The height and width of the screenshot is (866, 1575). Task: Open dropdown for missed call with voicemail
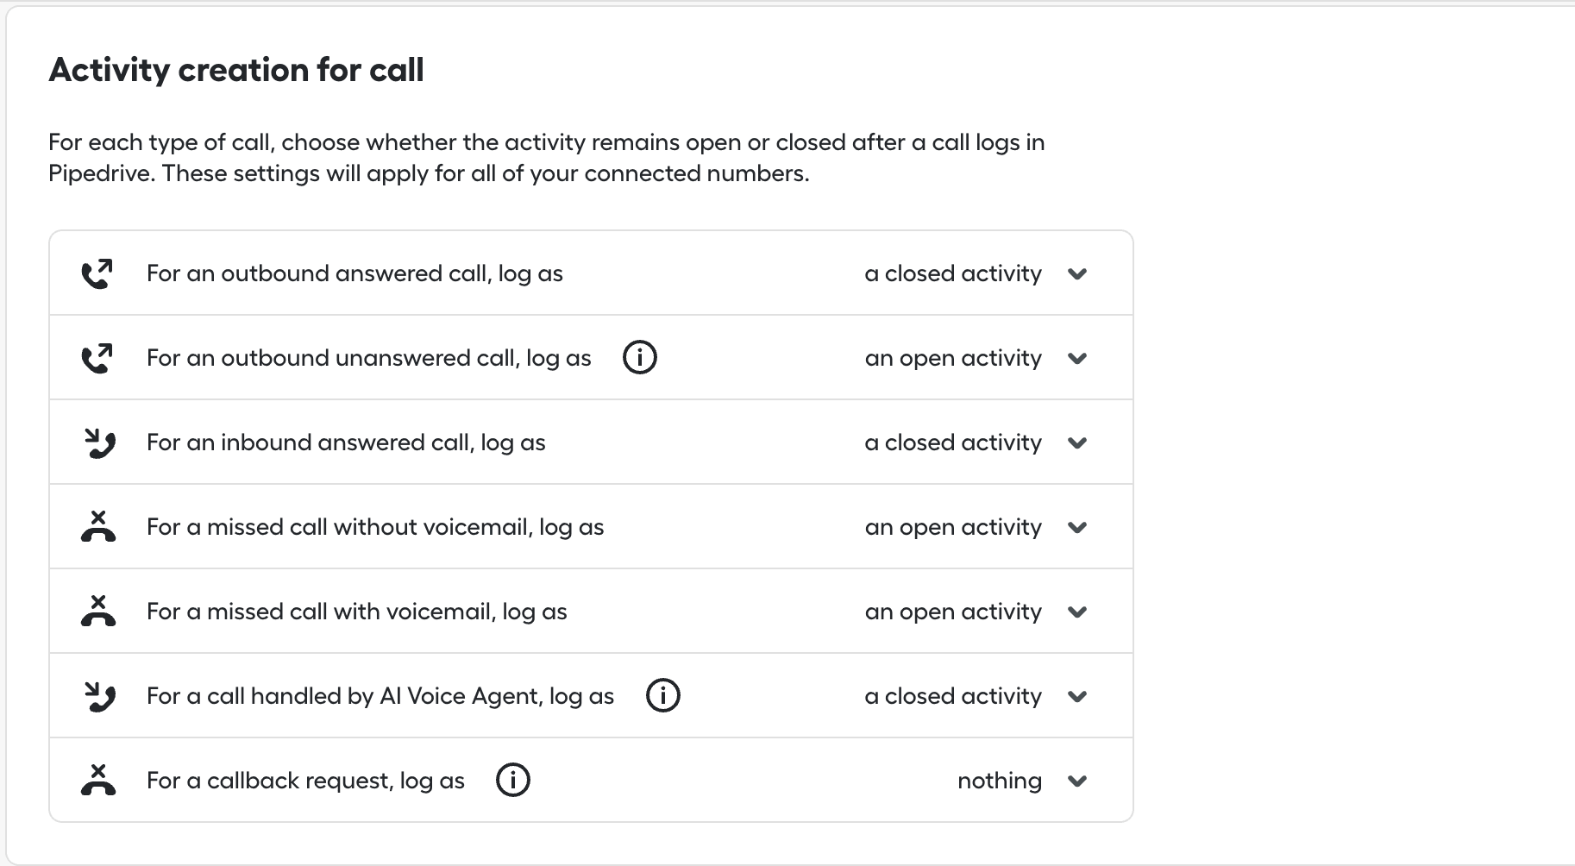tap(976, 612)
